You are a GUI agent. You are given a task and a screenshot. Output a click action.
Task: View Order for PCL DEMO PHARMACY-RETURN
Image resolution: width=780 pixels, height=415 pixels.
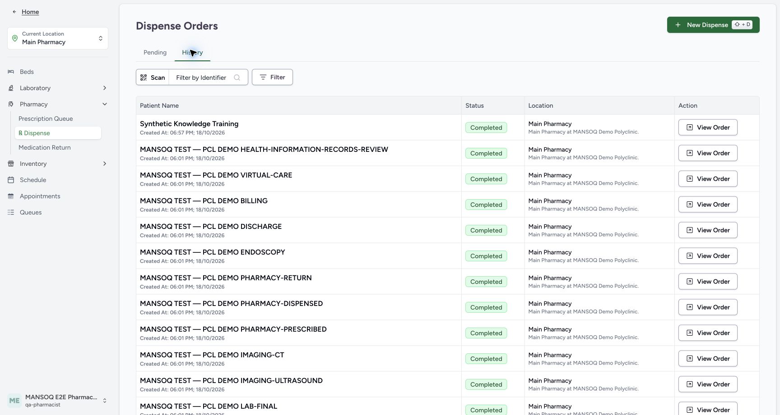coord(708,282)
